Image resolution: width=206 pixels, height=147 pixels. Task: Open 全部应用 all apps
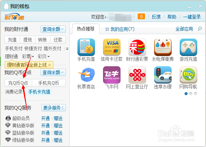[x=184, y=29]
